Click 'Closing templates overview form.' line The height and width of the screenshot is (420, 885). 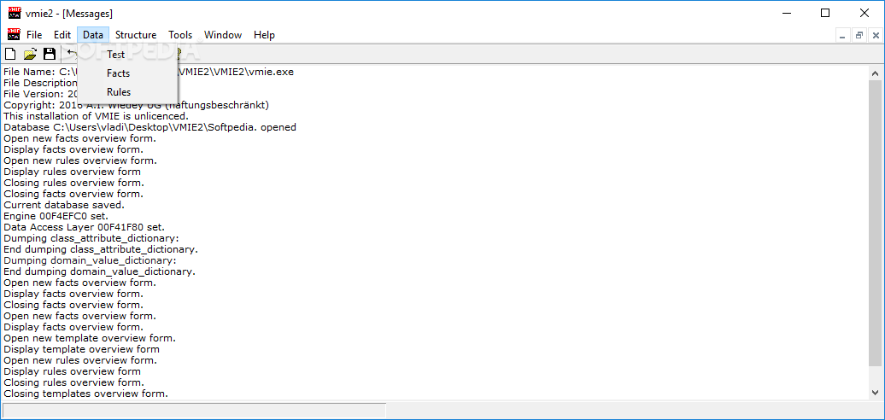click(85, 394)
